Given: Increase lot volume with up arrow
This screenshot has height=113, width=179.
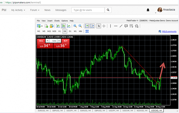Looking at the screenshot, I should tap(59, 41).
